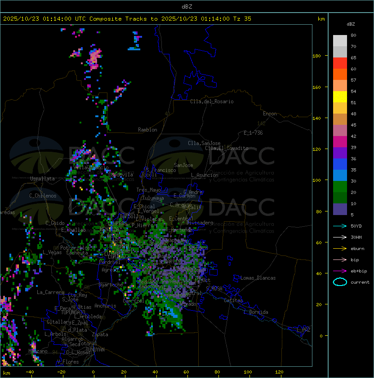Click the C_Chilenos map label
The width and height of the screenshot is (374, 378).
coord(43,196)
